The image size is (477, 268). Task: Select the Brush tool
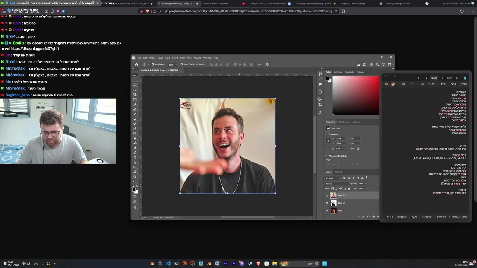click(x=135, y=114)
